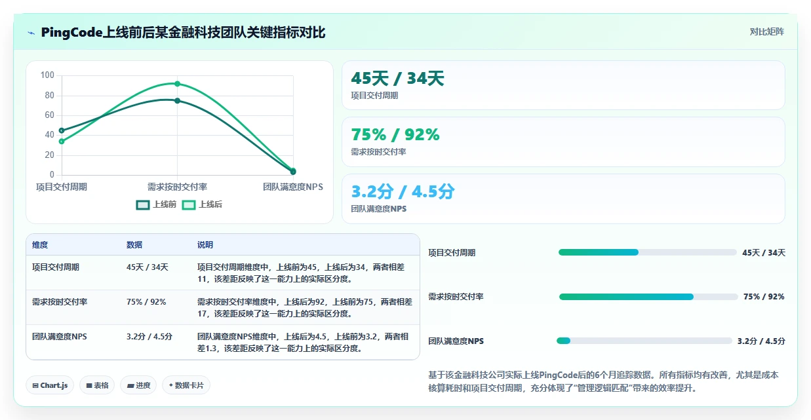The height and width of the screenshot is (420, 811).
Task: Click the y-axis value 100
Action: point(47,75)
